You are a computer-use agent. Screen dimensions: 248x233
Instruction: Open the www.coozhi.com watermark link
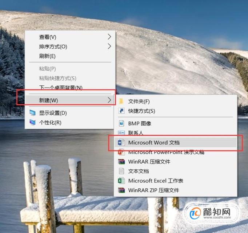pyautogui.click(x=217, y=217)
